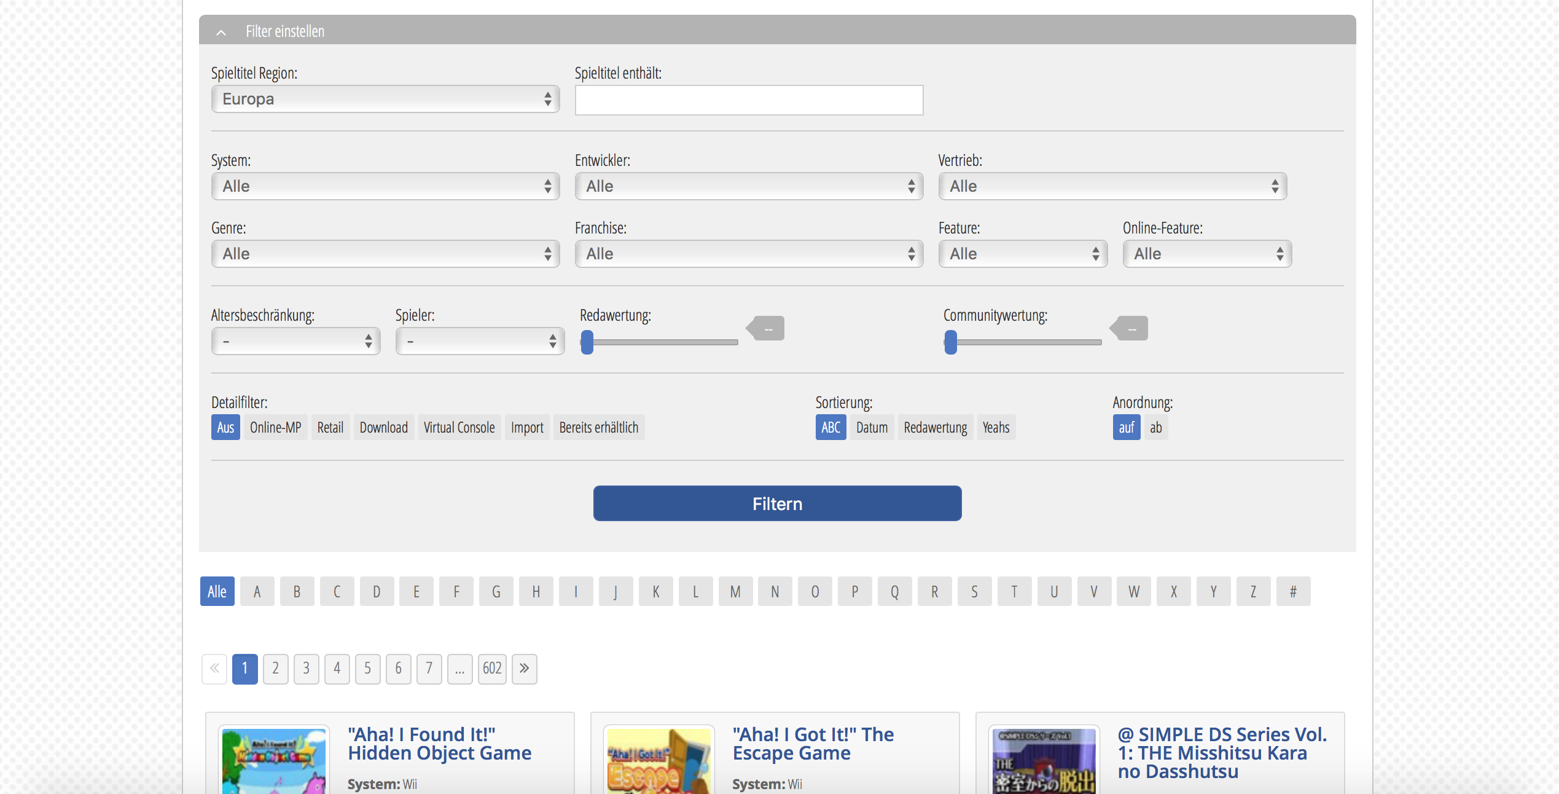Toggle the Online-MP detail filter
1559x794 pixels.
[275, 428]
